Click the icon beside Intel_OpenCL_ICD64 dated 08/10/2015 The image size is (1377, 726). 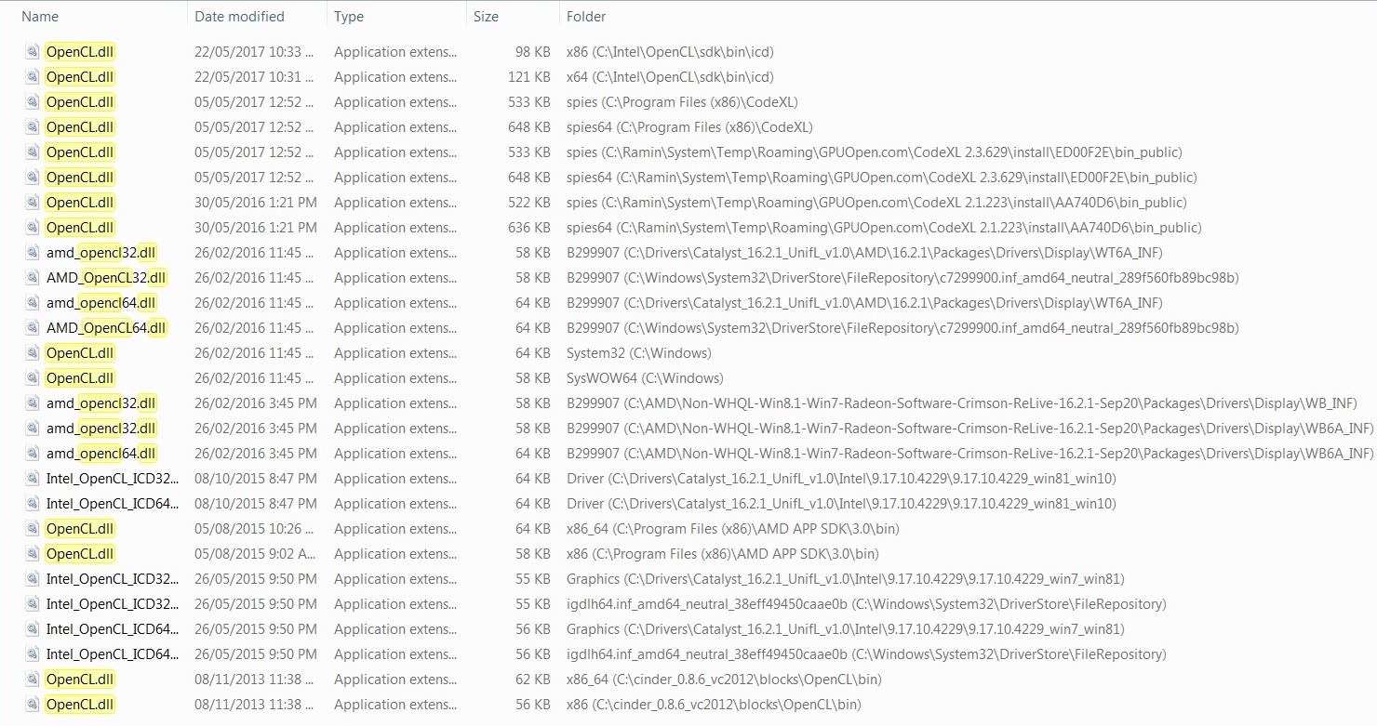[x=32, y=503]
